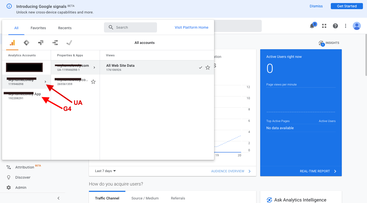Click the No data available text
Image resolution: width=367 pixels, height=203 pixels.
pyautogui.click(x=280, y=128)
